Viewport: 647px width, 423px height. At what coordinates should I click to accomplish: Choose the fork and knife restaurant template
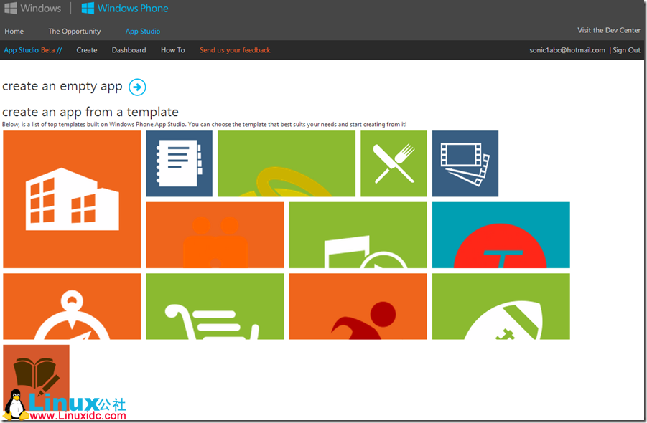point(394,163)
